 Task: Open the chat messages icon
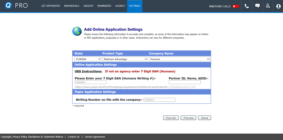(x=257, y=6)
